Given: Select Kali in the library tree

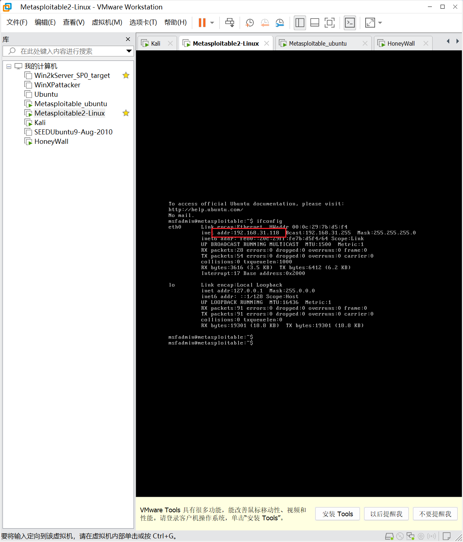Looking at the screenshot, I should (x=40, y=122).
